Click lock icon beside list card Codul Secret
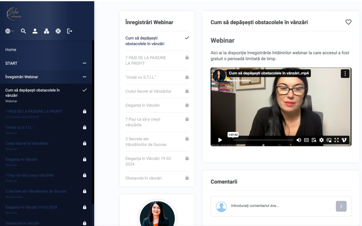The height and width of the screenshot is (226, 362). click(187, 91)
